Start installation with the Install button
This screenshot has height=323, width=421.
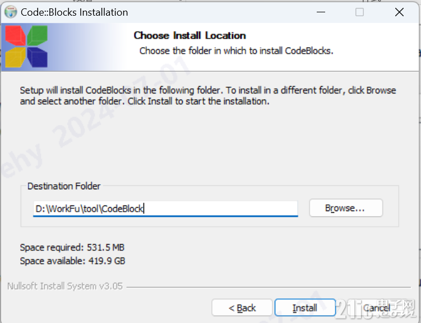coord(305,308)
